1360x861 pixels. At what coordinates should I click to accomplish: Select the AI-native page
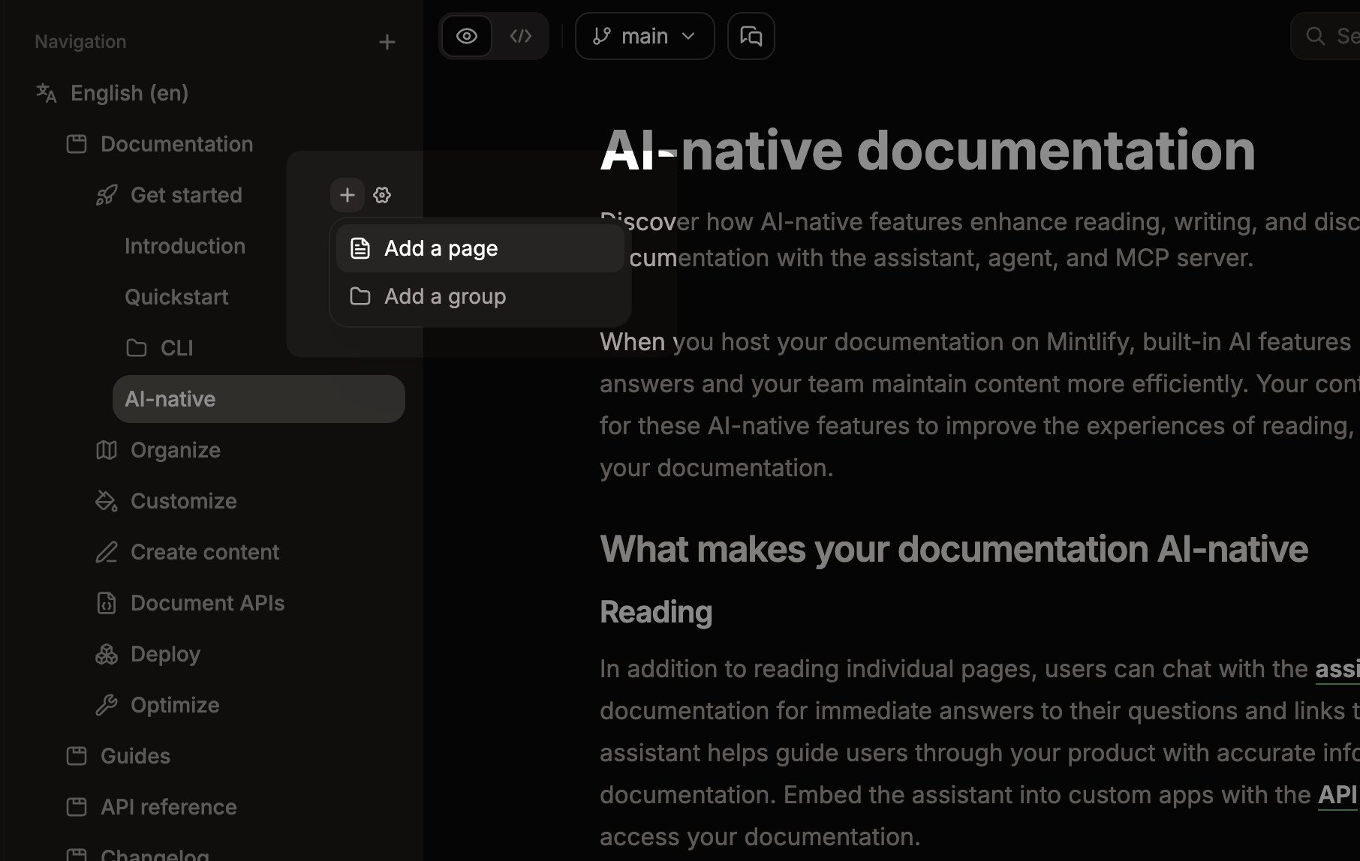click(259, 399)
